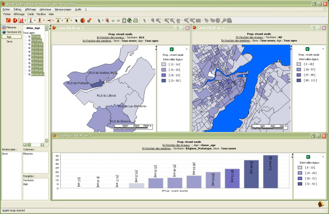Toggle the box beside 25-34 ans
Viewport: 329px width, 214px height.
[x=30, y=51]
